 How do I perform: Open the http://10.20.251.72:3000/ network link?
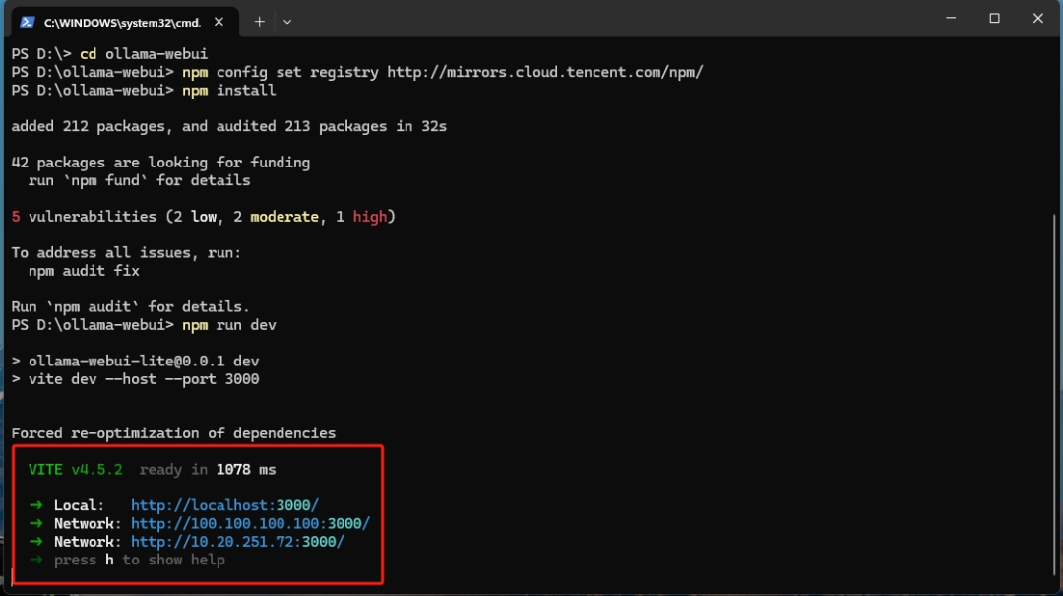tap(237, 542)
